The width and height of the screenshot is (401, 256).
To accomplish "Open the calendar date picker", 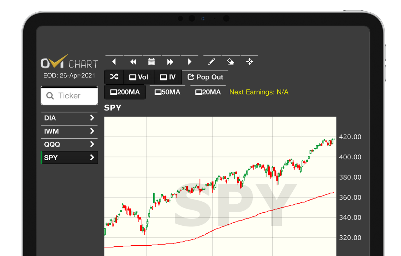I will tap(152, 62).
